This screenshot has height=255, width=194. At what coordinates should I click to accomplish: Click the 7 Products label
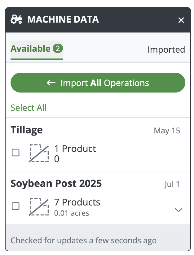(x=77, y=202)
